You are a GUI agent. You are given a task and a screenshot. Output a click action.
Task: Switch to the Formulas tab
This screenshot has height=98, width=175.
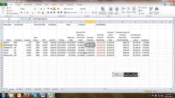[x=39, y=5]
